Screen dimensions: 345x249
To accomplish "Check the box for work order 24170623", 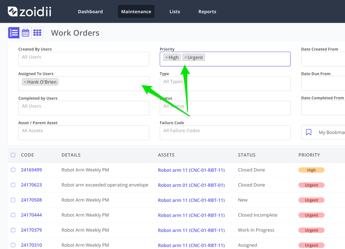I will point(13,185).
